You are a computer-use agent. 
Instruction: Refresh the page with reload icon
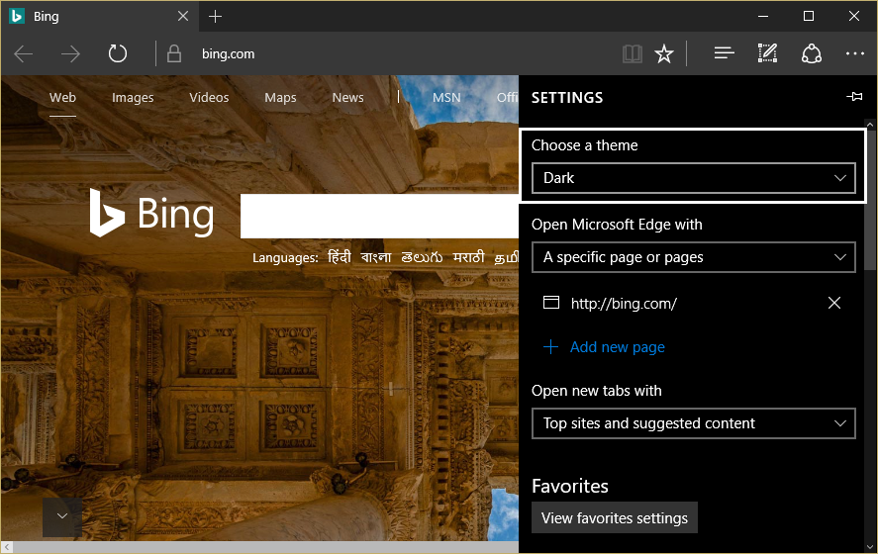tap(118, 54)
